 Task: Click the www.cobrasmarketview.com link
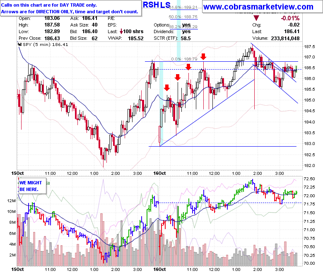click(258, 7)
